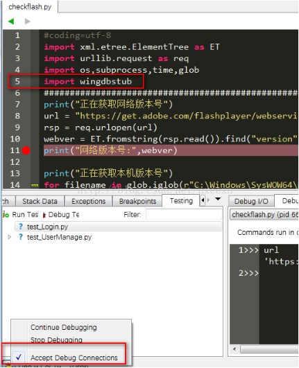Screen dimensions: 299x368
Task: Open the panel tabs dropdown menu
Action: [x=218, y=199]
